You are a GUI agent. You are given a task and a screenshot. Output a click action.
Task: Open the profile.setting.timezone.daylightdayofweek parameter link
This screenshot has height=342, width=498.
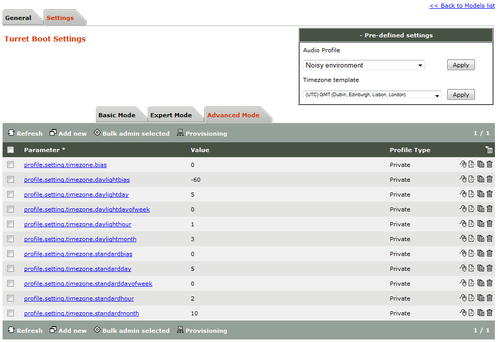87,209
